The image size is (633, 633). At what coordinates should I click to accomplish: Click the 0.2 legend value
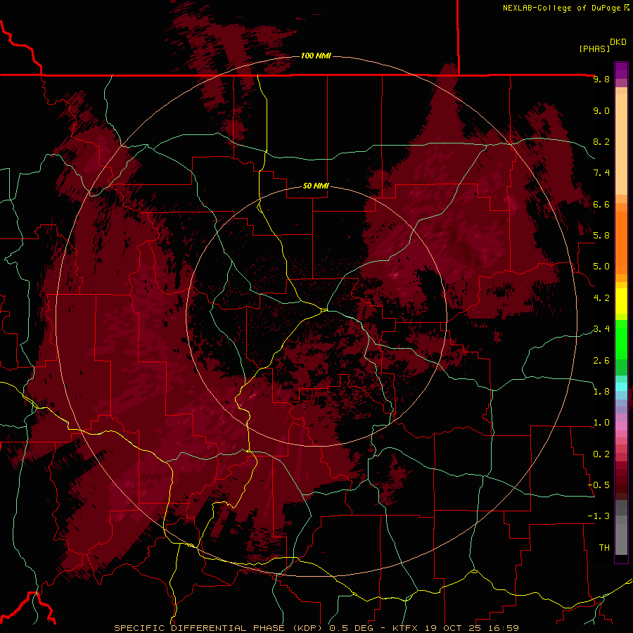pos(601,454)
